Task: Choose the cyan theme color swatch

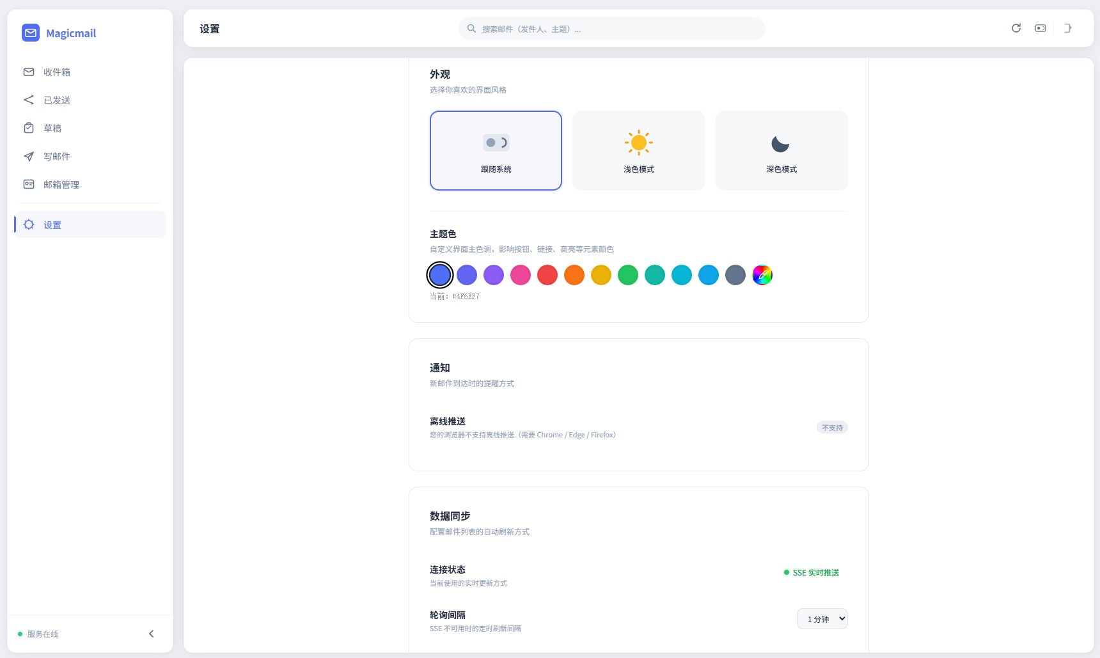Action: pyautogui.click(x=682, y=275)
